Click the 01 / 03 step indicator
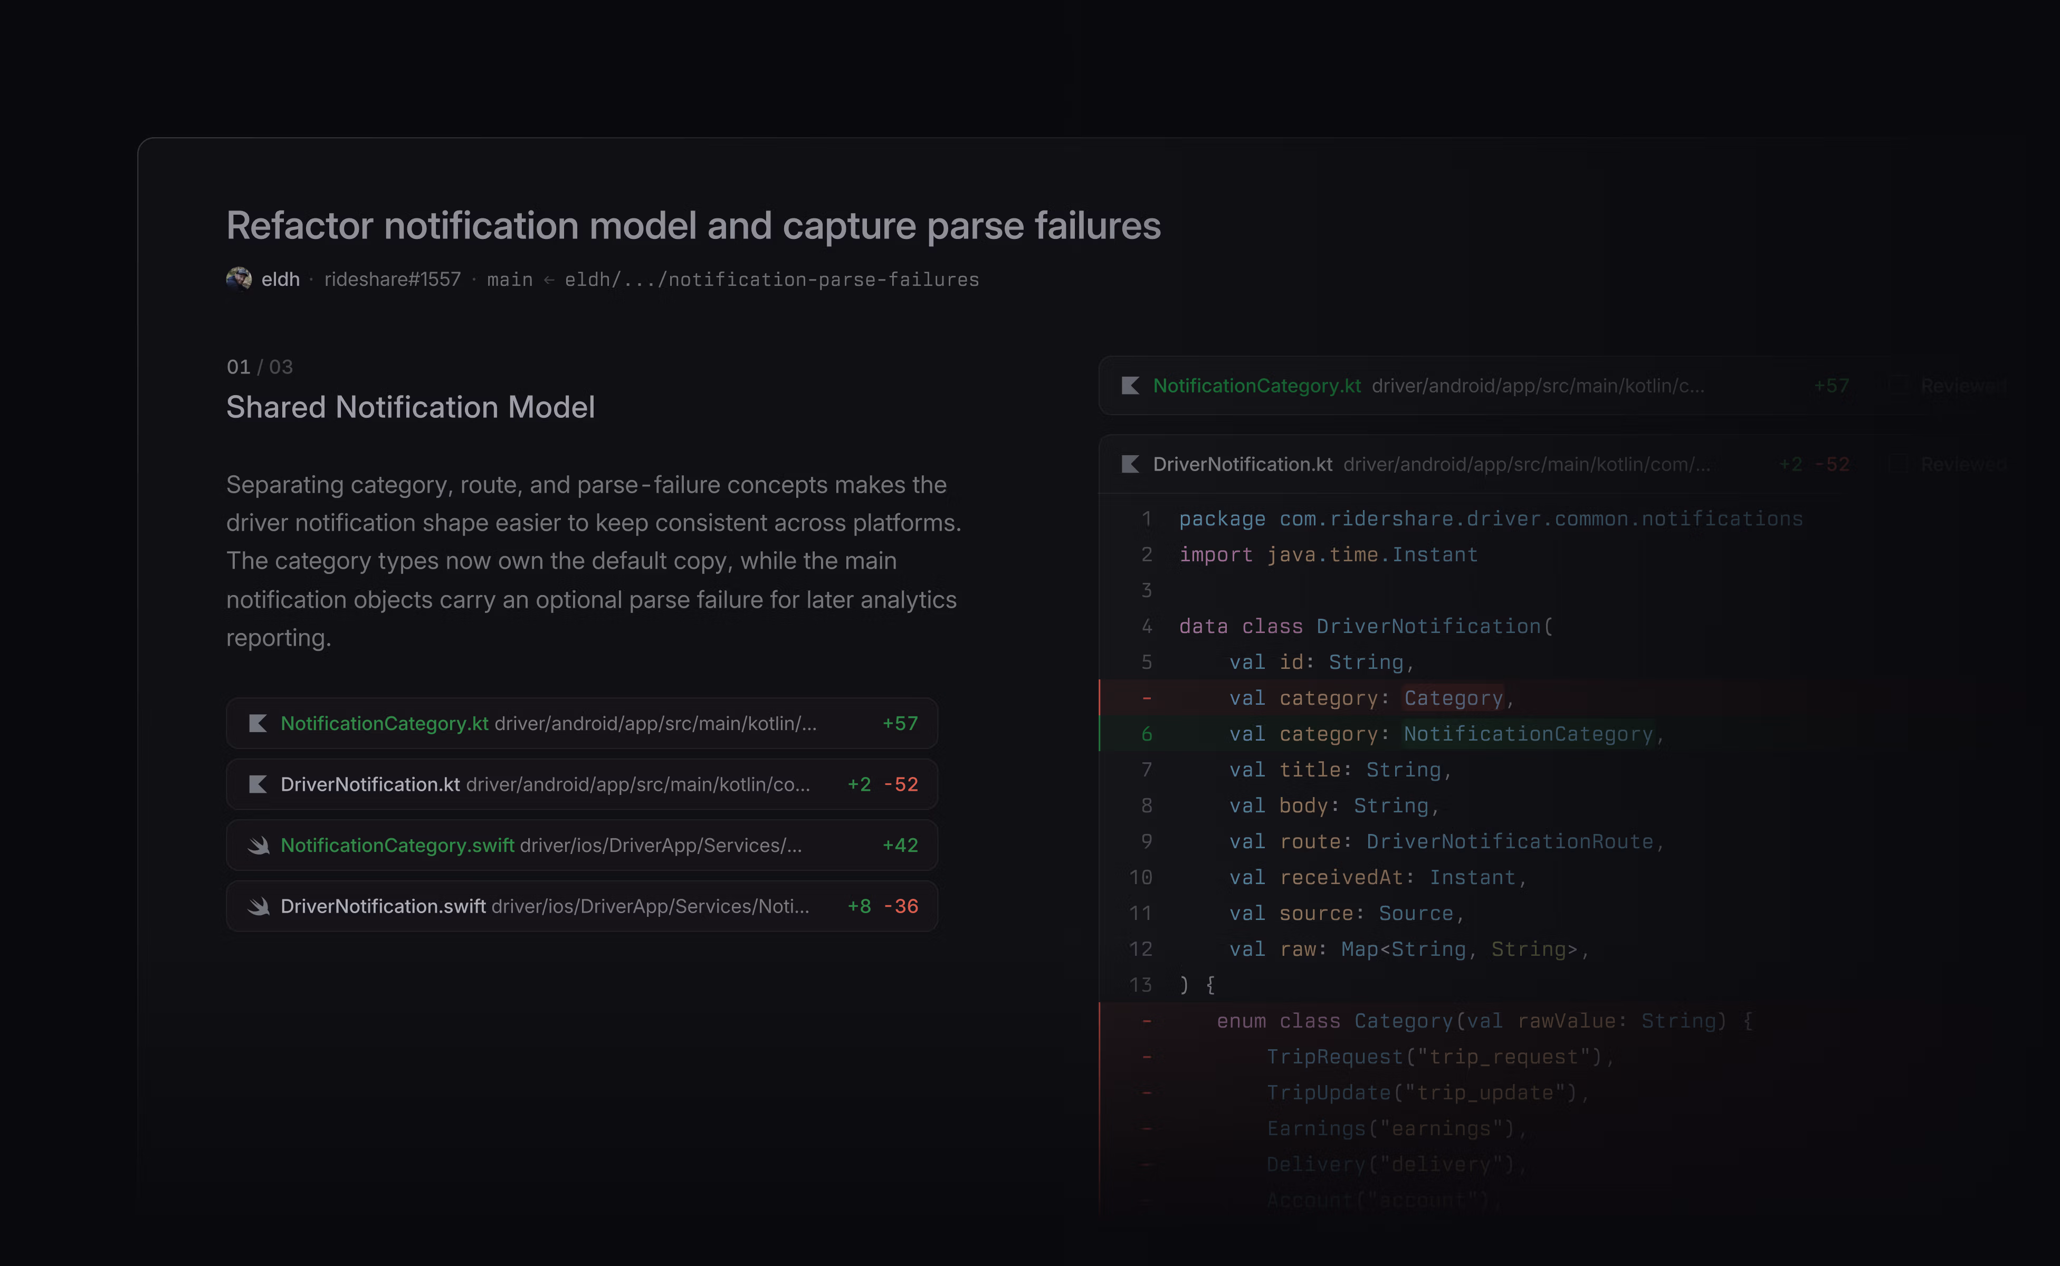Screen dimensions: 2060x1266 click(260, 367)
